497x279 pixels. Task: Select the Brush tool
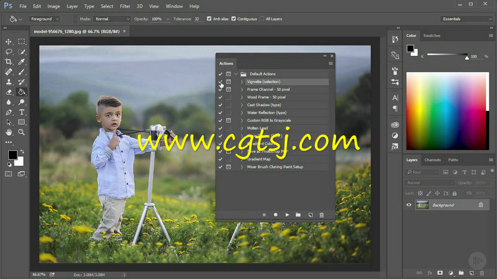click(21, 72)
